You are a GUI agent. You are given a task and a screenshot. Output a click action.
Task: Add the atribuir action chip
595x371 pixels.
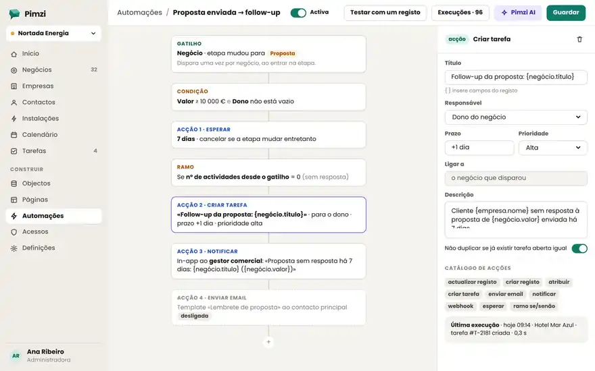pyautogui.click(x=559, y=282)
